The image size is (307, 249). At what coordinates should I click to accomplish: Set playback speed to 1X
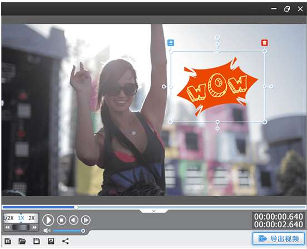click(21, 218)
